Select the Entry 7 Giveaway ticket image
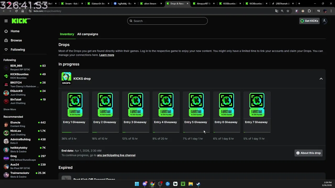 click(x=257, y=105)
